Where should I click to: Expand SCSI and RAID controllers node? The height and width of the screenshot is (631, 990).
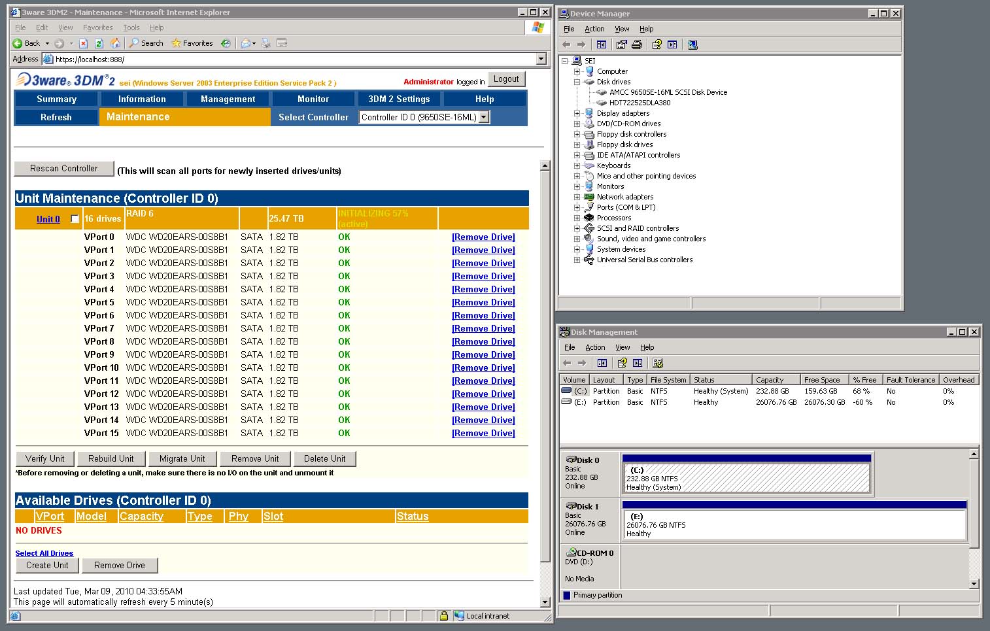(x=577, y=228)
